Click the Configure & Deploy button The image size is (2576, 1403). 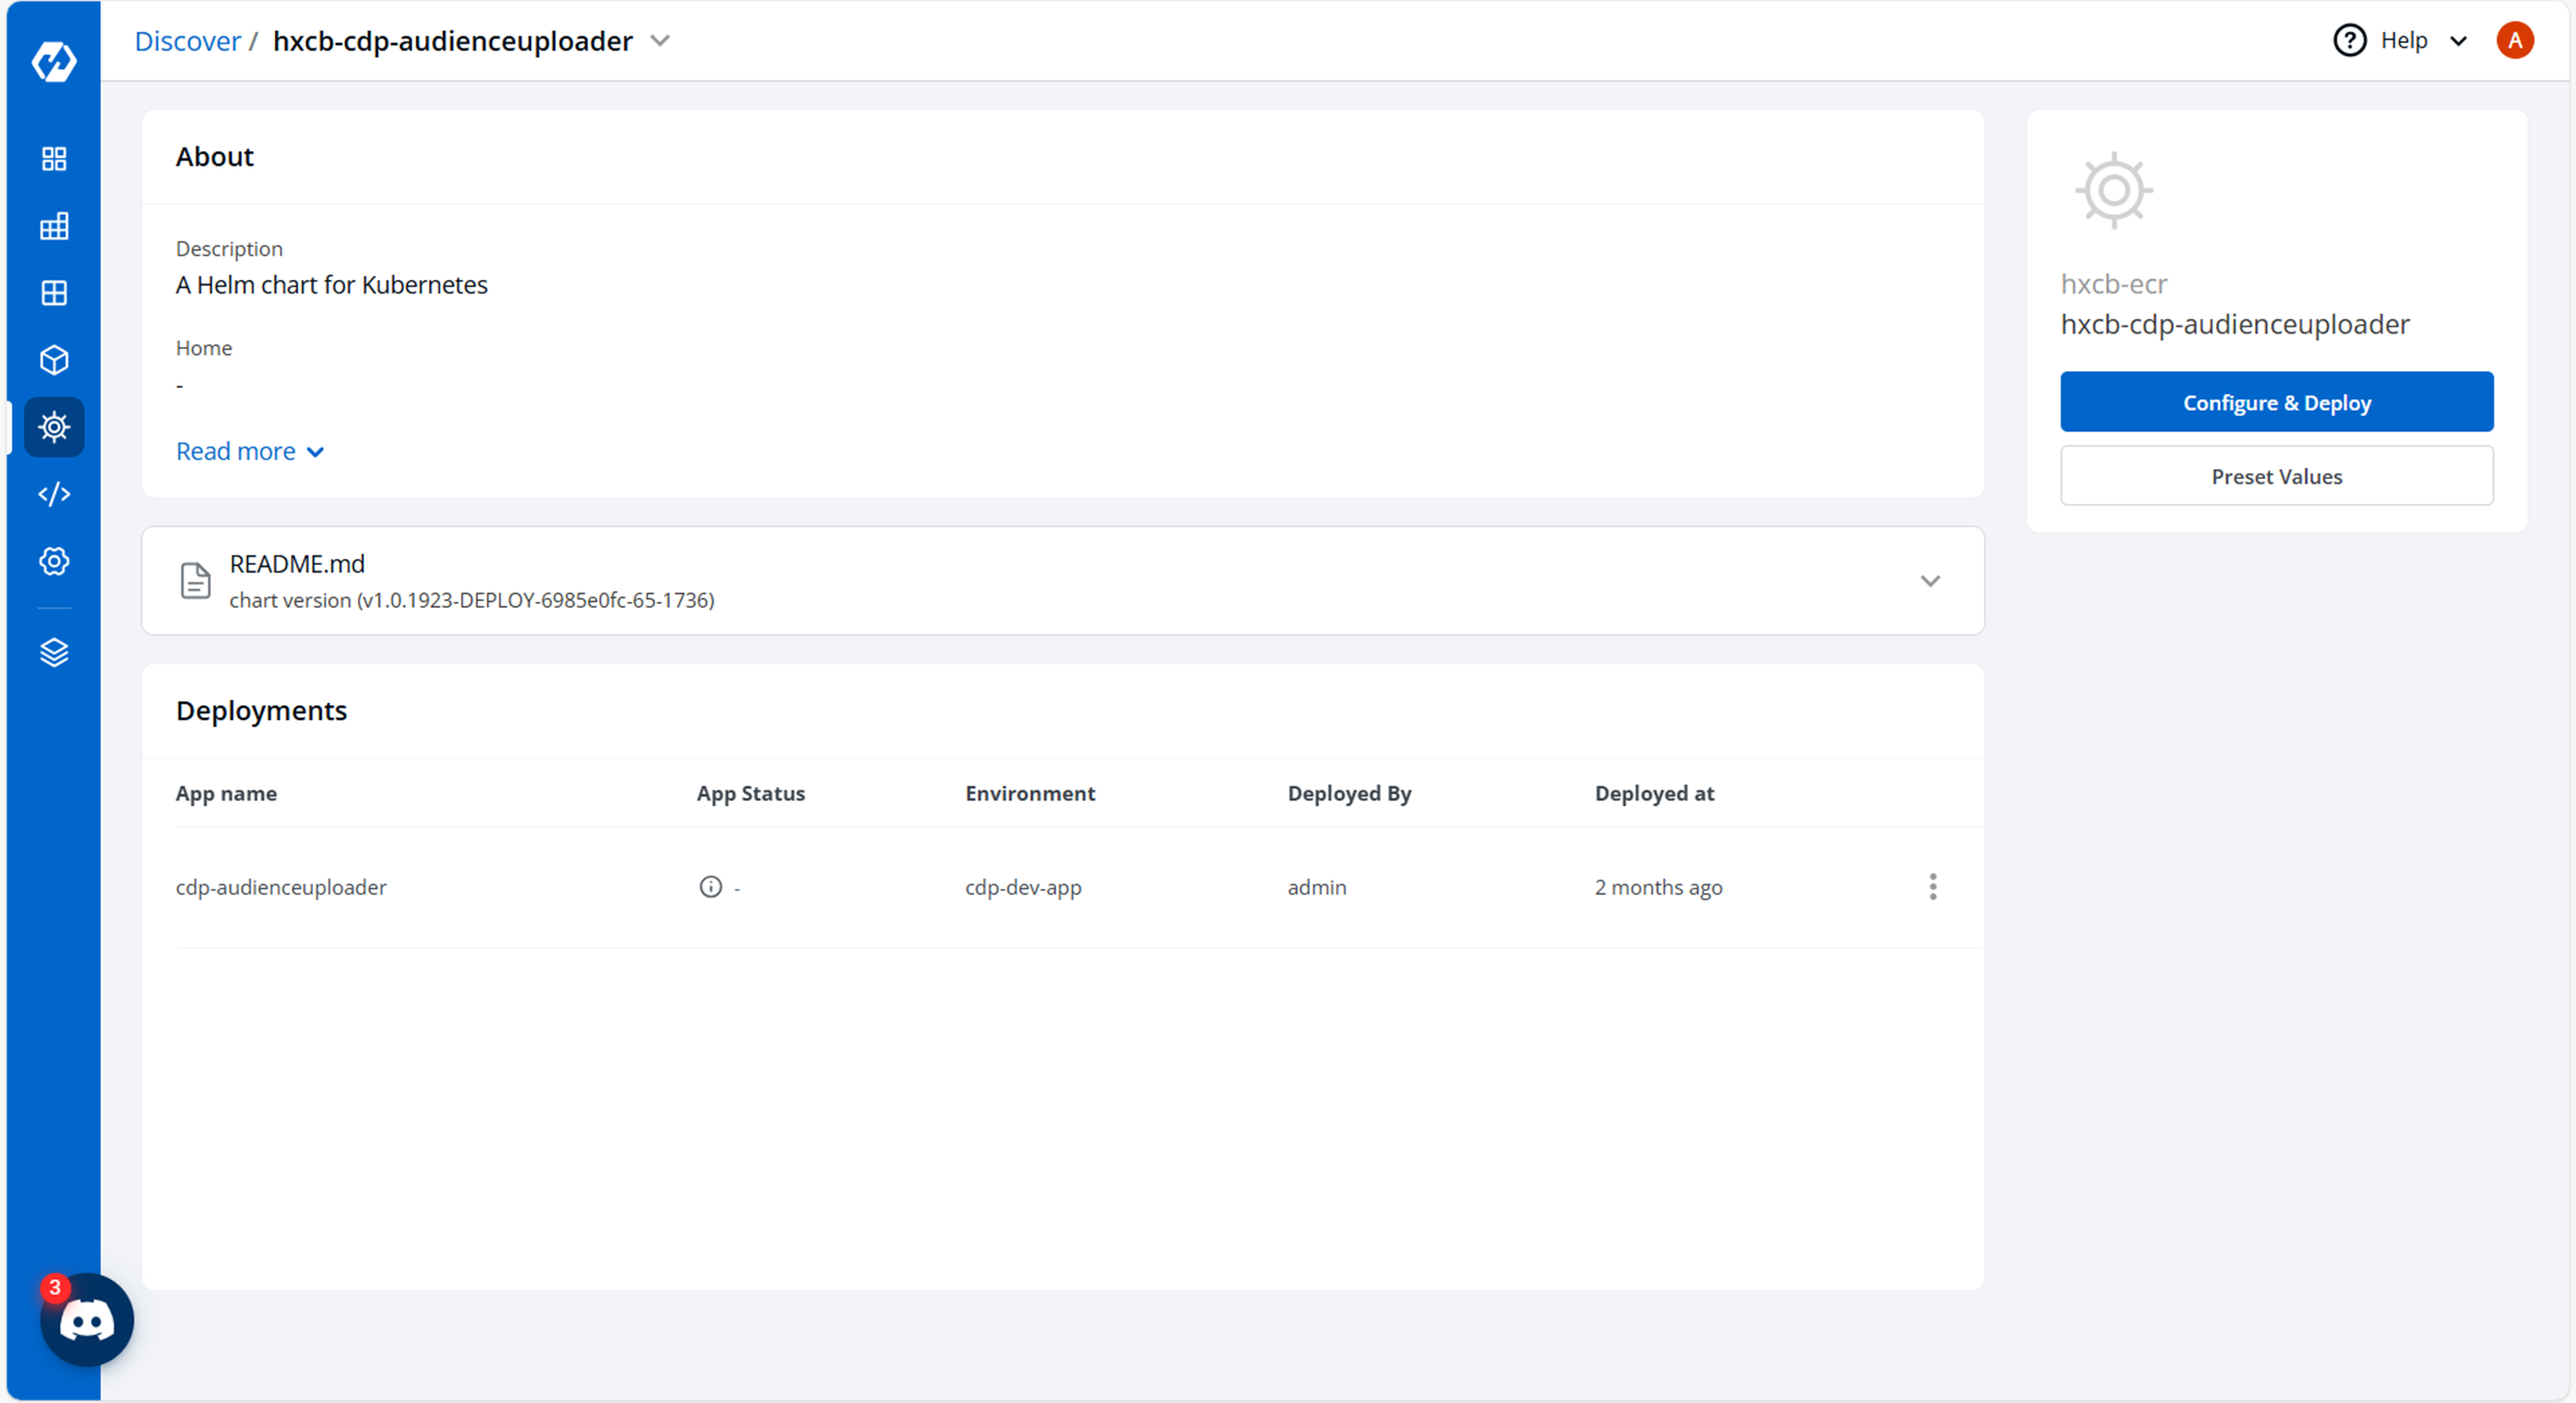coord(2276,402)
